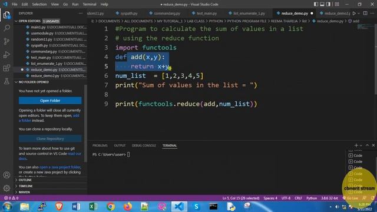Open the Help menu
Screen dimensions: 377x212
104,4
